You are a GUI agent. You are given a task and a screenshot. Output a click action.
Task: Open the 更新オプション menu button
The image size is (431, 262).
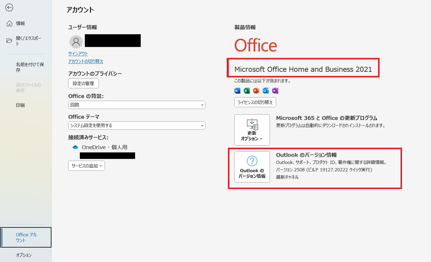252,130
